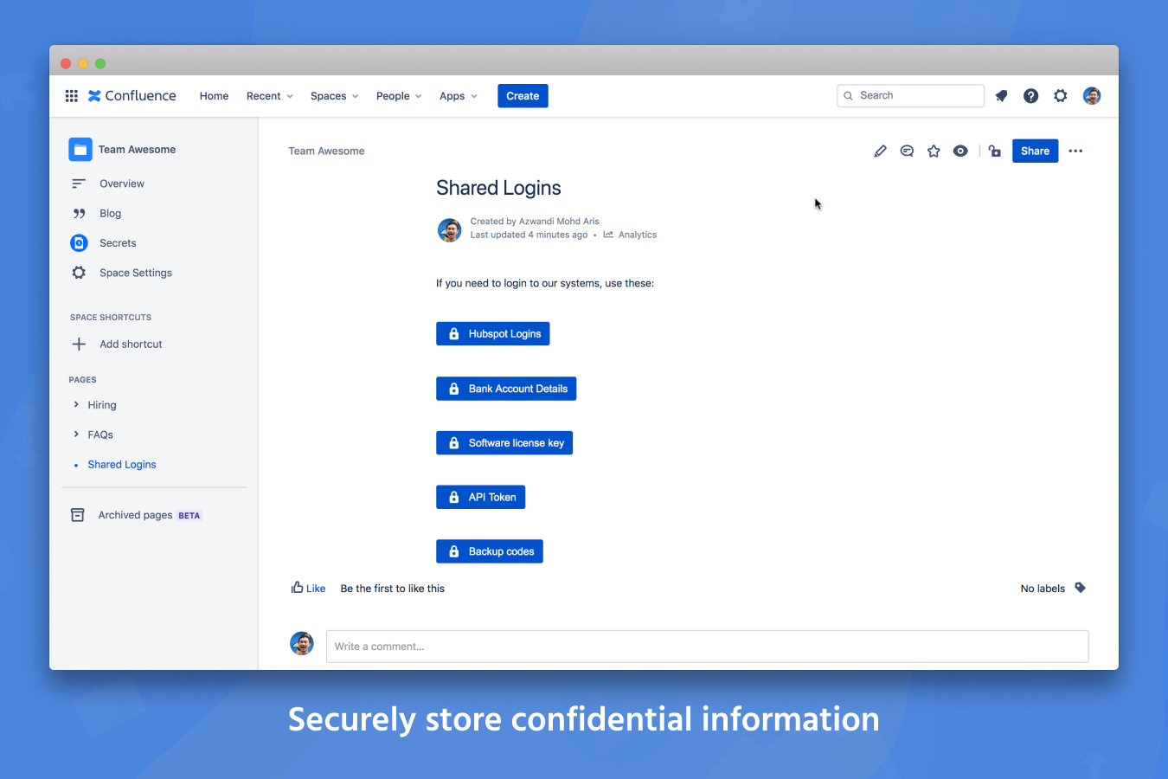Image resolution: width=1168 pixels, height=779 pixels.
Task: Click the No labels text
Action: click(1043, 589)
